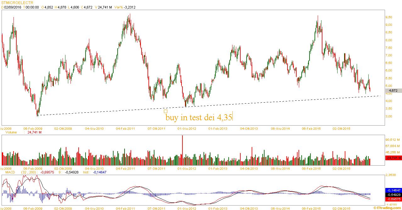Image resolution: width=402 pixels, height=210 pixels.
Task: Click the Volume panel label
Action: (11, 133)
